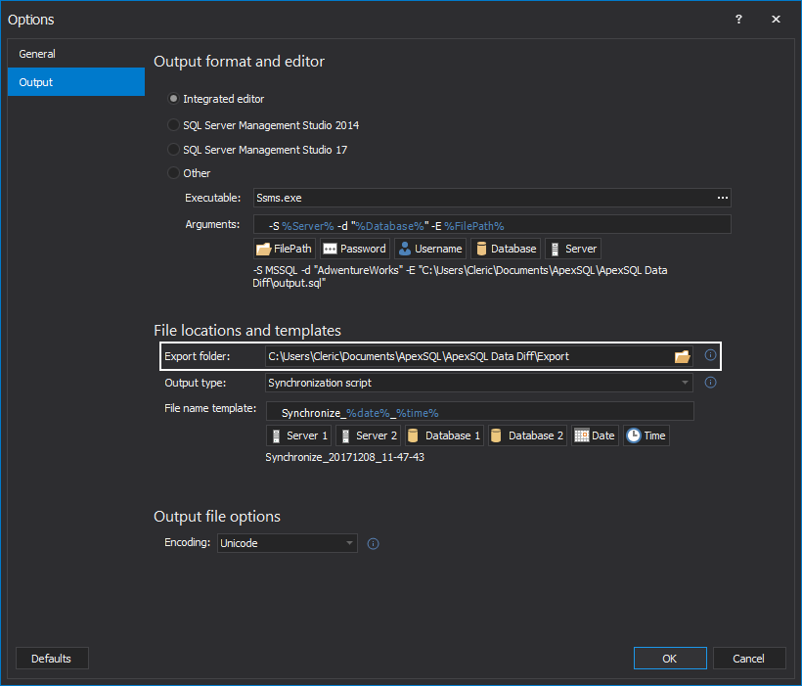This screenshot has width=802, height=686.
Task: Click info icon next to Encoding
Action: coord(373,543)
